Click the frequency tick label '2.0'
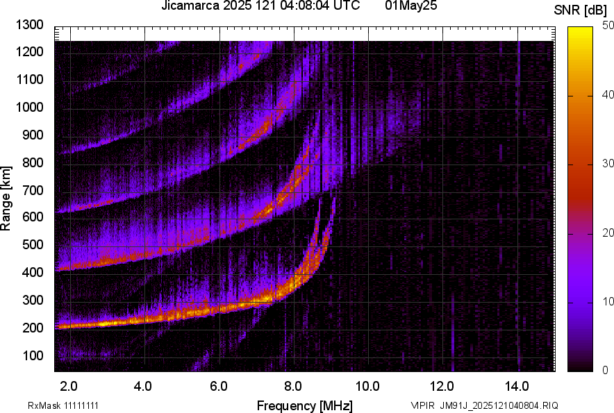Screen dimensions: 614x413 click(69, 387)
